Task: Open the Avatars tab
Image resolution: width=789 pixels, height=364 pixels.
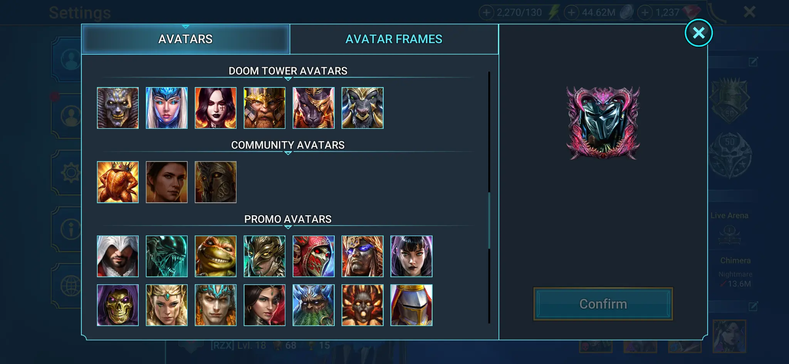Action: [x=185, y=39]
